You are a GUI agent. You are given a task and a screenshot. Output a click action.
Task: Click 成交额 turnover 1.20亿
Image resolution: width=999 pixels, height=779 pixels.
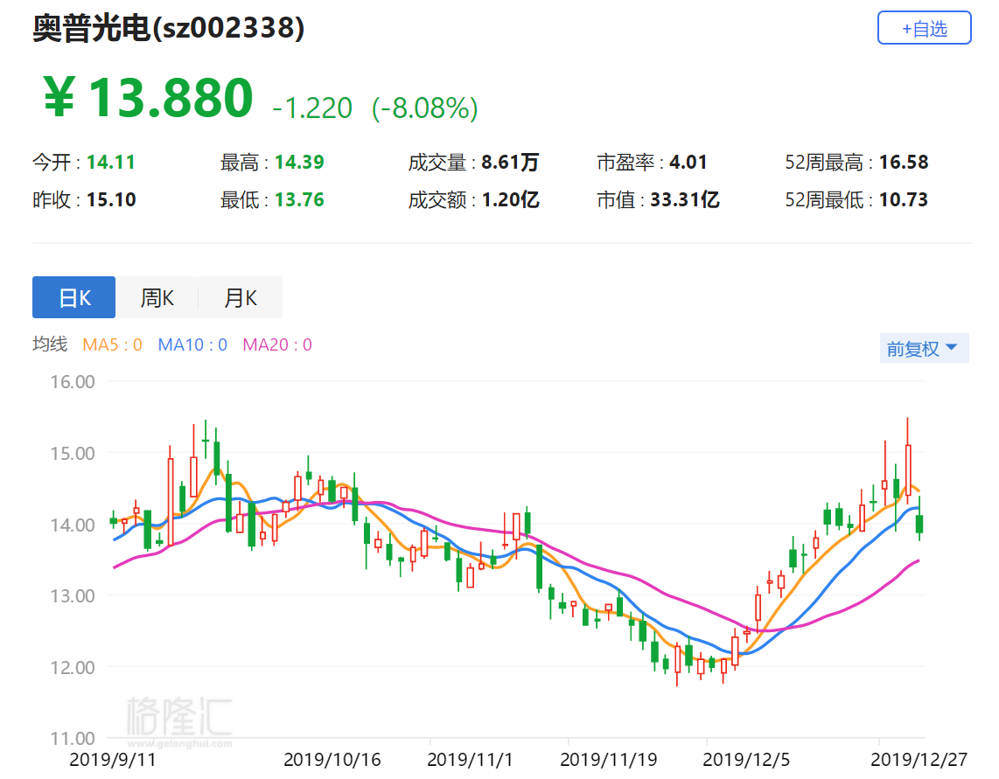[x=510, y=200]
